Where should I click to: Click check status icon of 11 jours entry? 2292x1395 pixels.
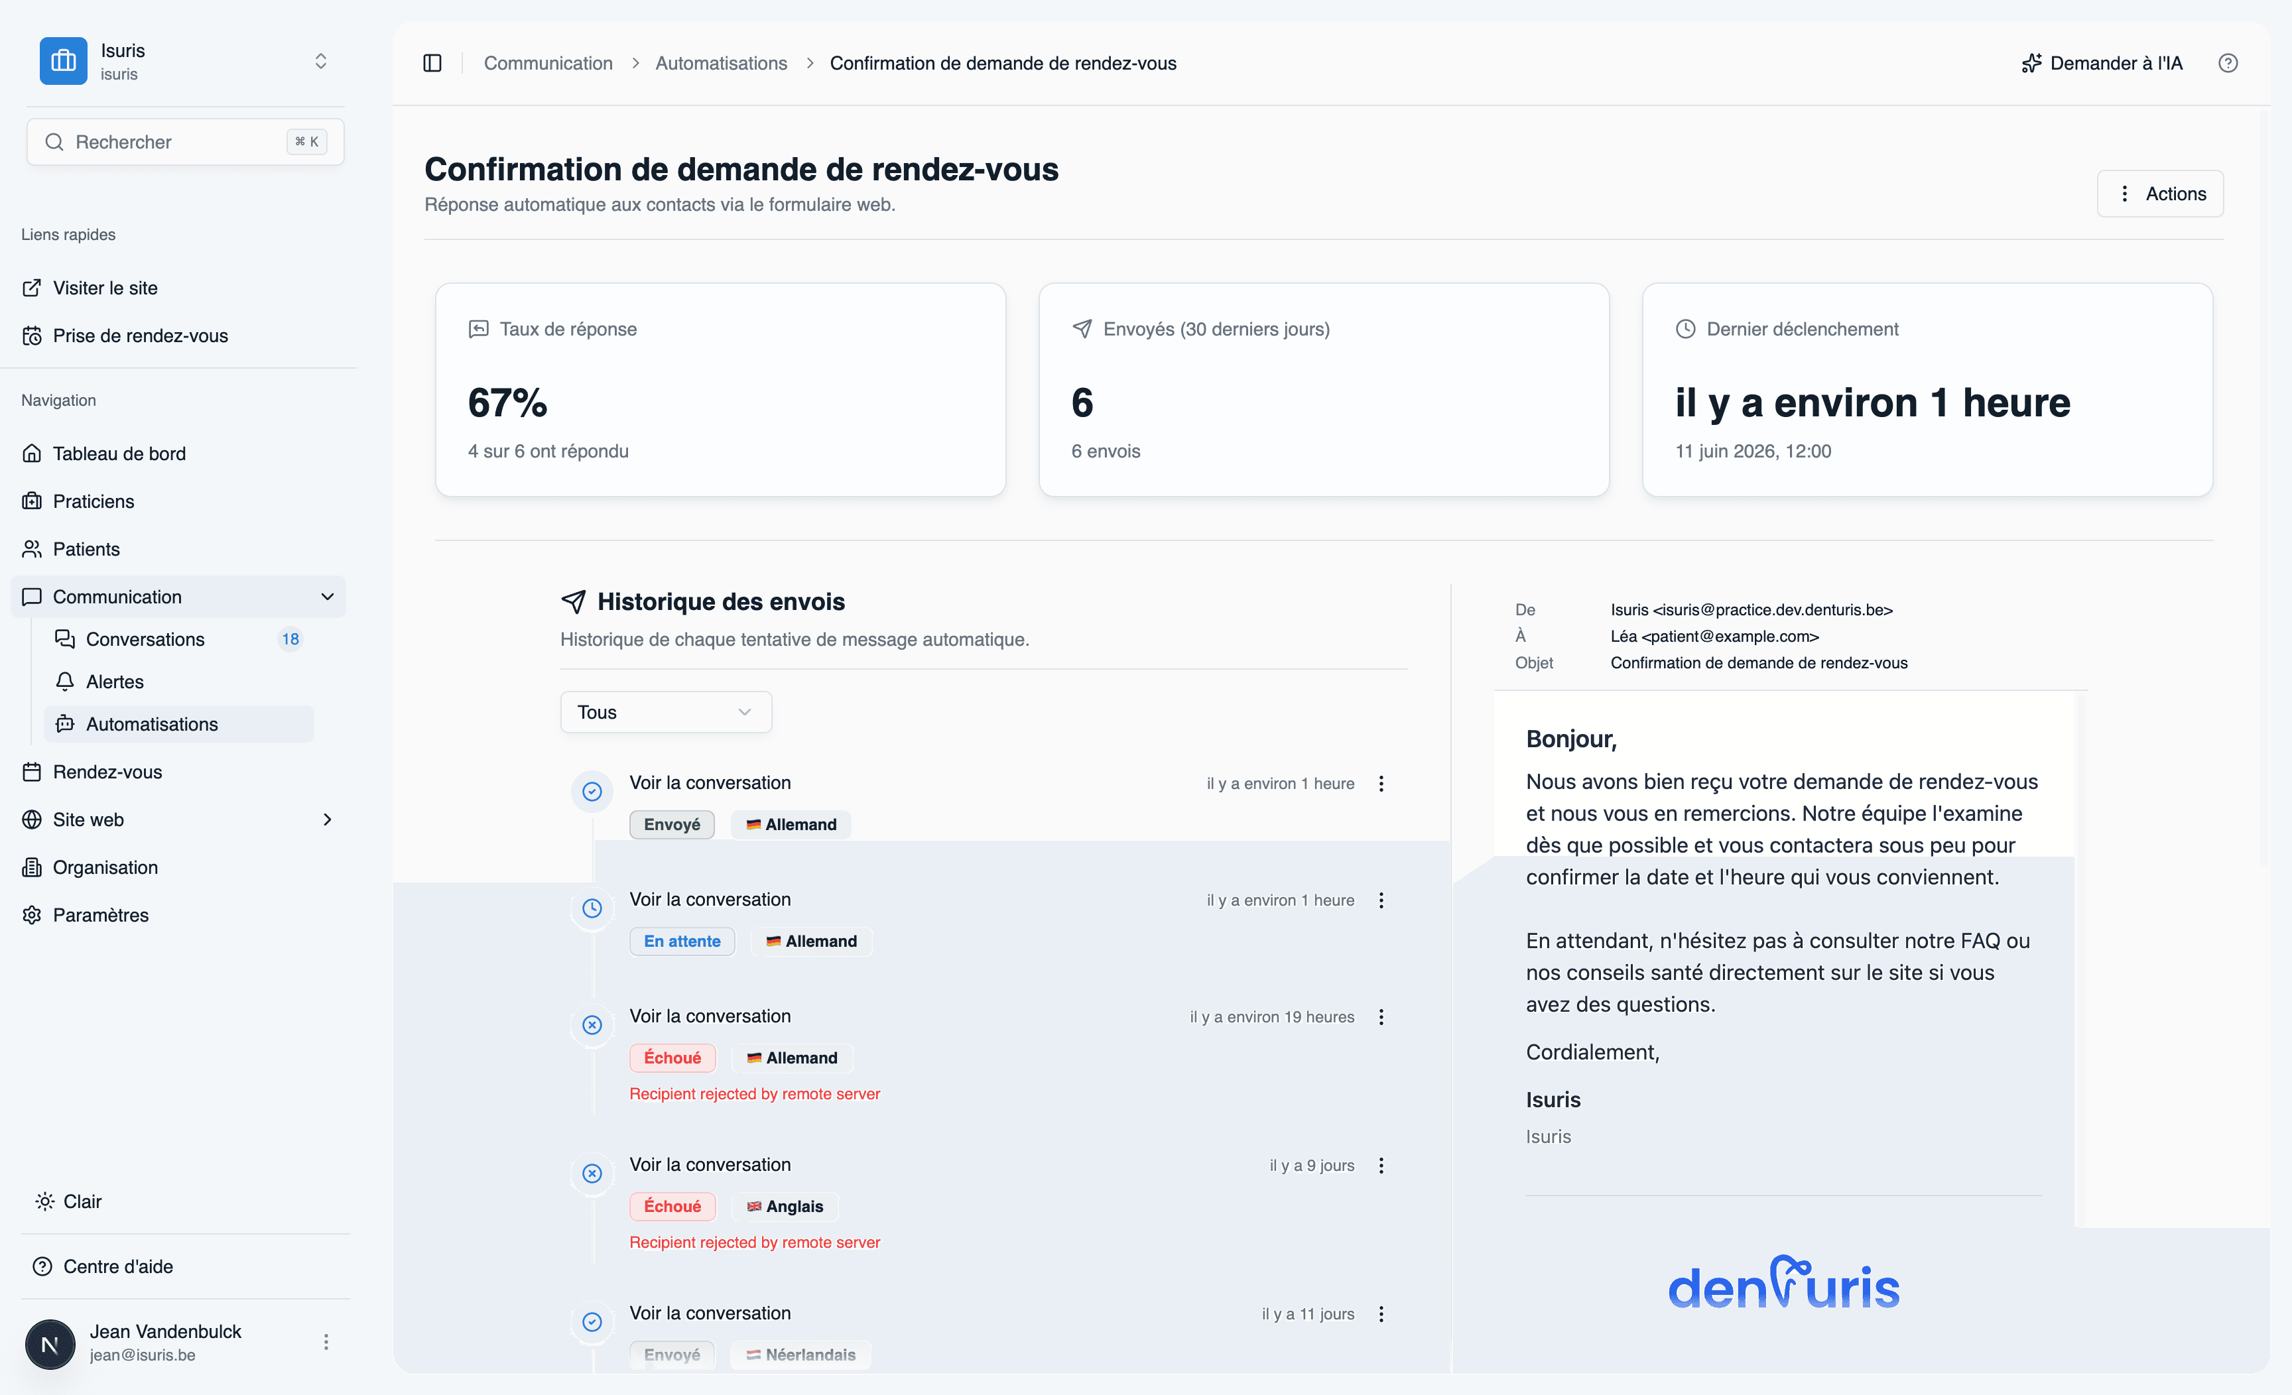[x=592, y=1323]
